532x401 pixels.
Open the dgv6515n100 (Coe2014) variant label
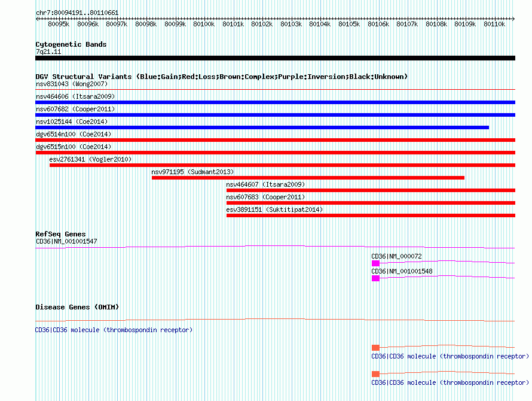[x=74, y=147]
